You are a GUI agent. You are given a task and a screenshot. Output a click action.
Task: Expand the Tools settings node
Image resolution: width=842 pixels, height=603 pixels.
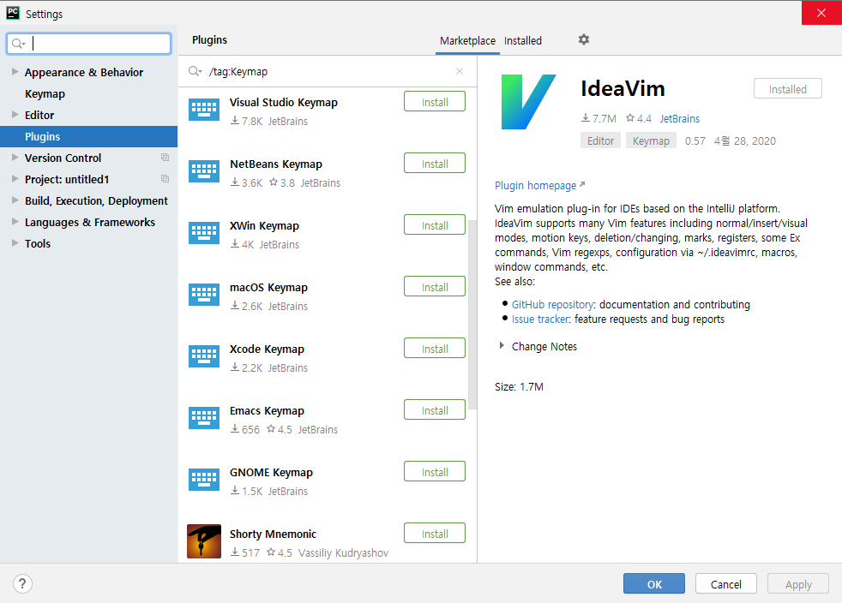(15, 243)
